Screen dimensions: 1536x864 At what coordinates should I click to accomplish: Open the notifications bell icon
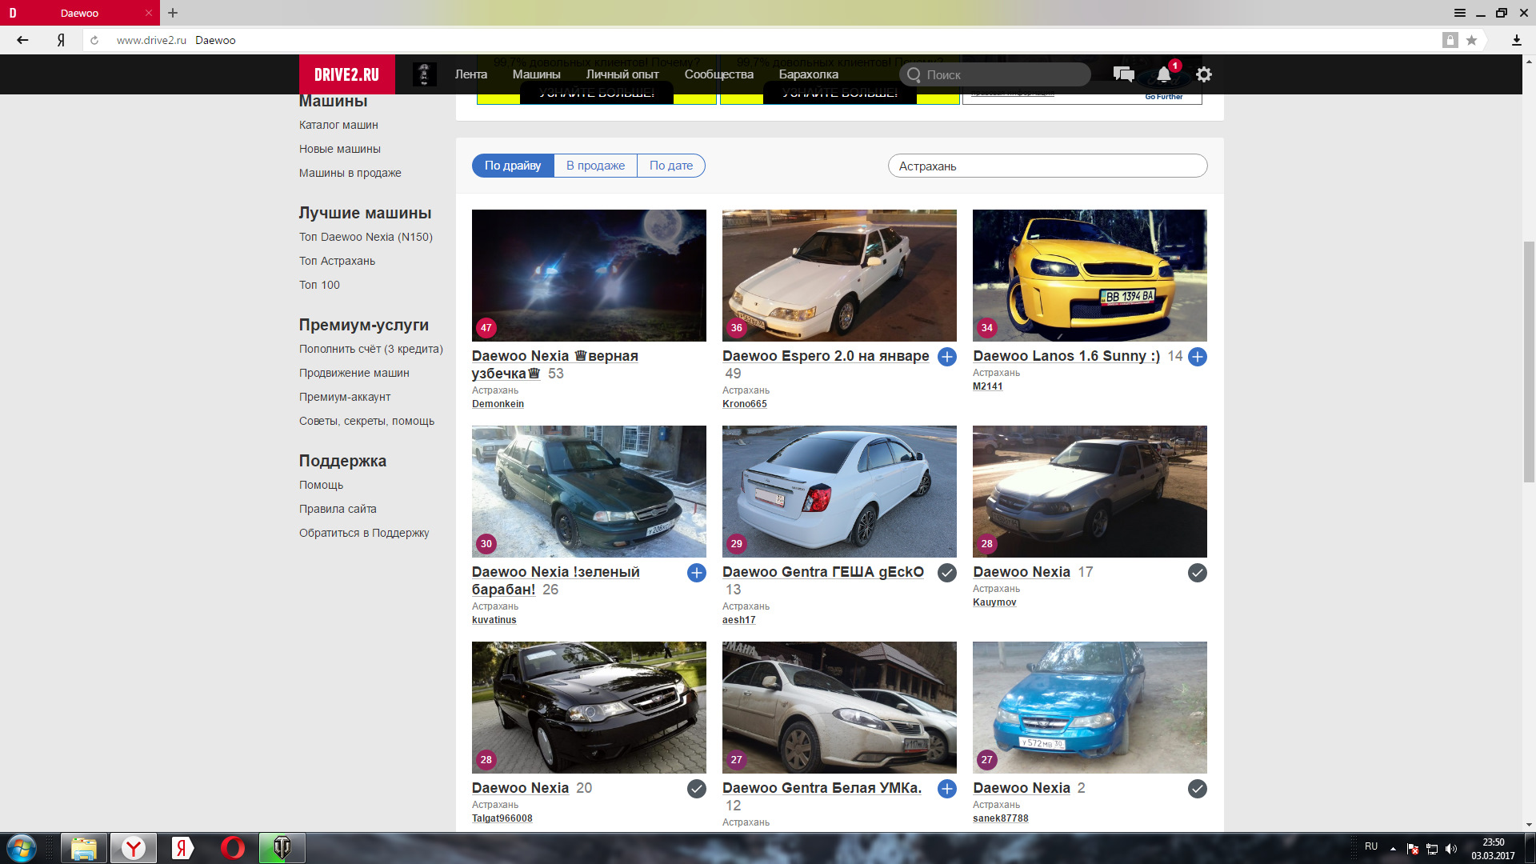[x=1164, y=74]
